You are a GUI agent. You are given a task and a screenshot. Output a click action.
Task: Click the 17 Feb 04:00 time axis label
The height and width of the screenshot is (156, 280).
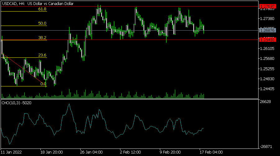click(211, 152)
